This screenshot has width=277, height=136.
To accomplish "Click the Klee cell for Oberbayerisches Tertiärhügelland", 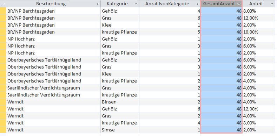I will point(120,74).
